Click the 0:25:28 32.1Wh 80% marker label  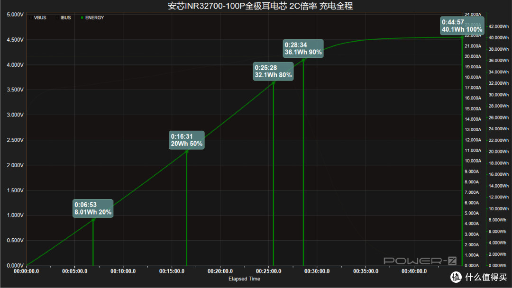[x=274, y=72]
